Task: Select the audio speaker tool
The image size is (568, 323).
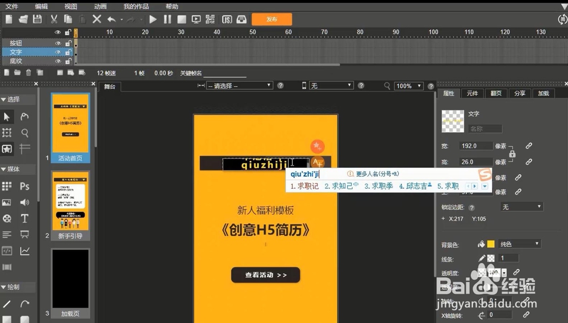Action: click(24, 202)
